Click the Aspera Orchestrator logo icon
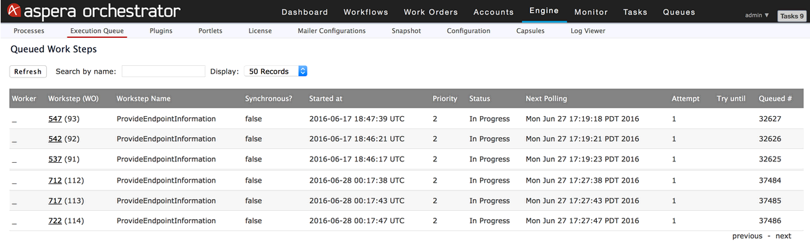The image size is (810, 250). 14,11
